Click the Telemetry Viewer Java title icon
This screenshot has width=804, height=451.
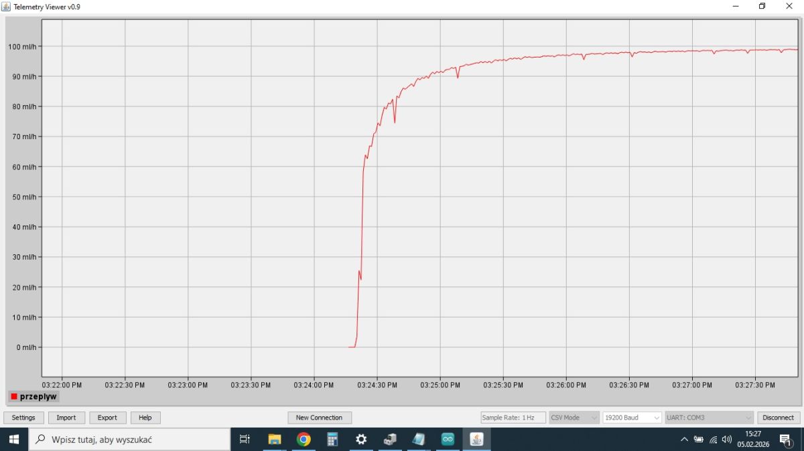point(6,6)
